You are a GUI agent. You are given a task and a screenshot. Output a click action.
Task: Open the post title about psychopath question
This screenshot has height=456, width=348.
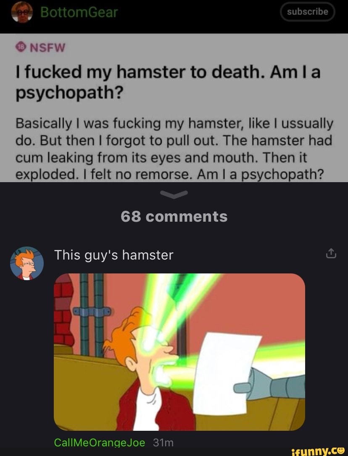(168, 82)
